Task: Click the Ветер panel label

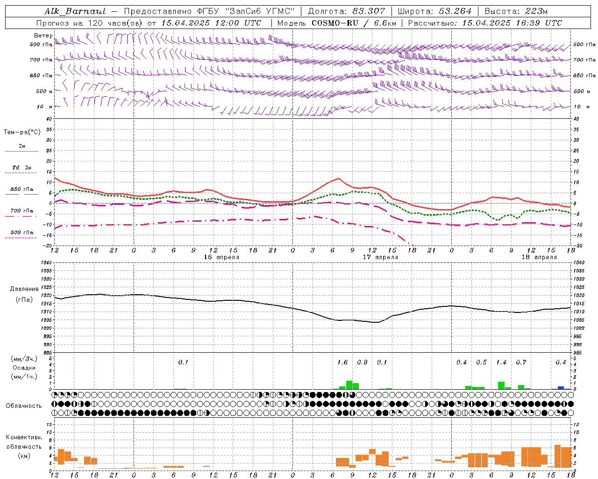Action: pos(43,36)
